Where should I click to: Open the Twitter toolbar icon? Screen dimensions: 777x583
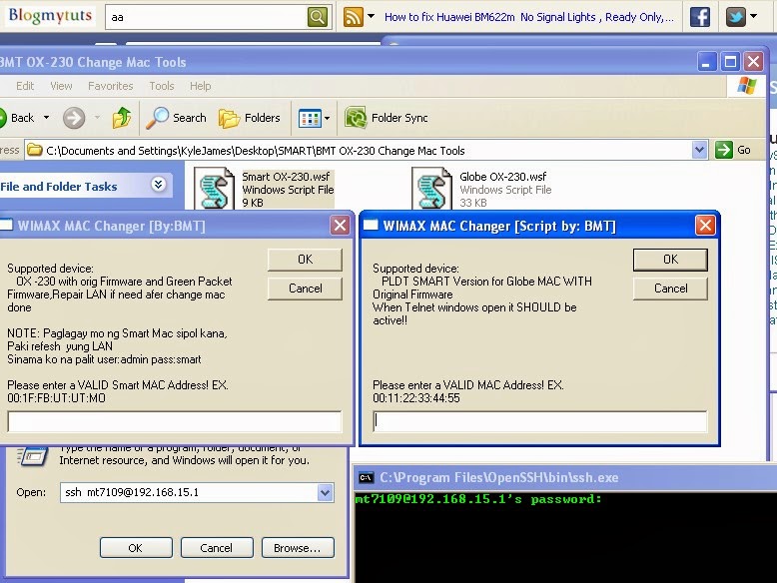736,17
